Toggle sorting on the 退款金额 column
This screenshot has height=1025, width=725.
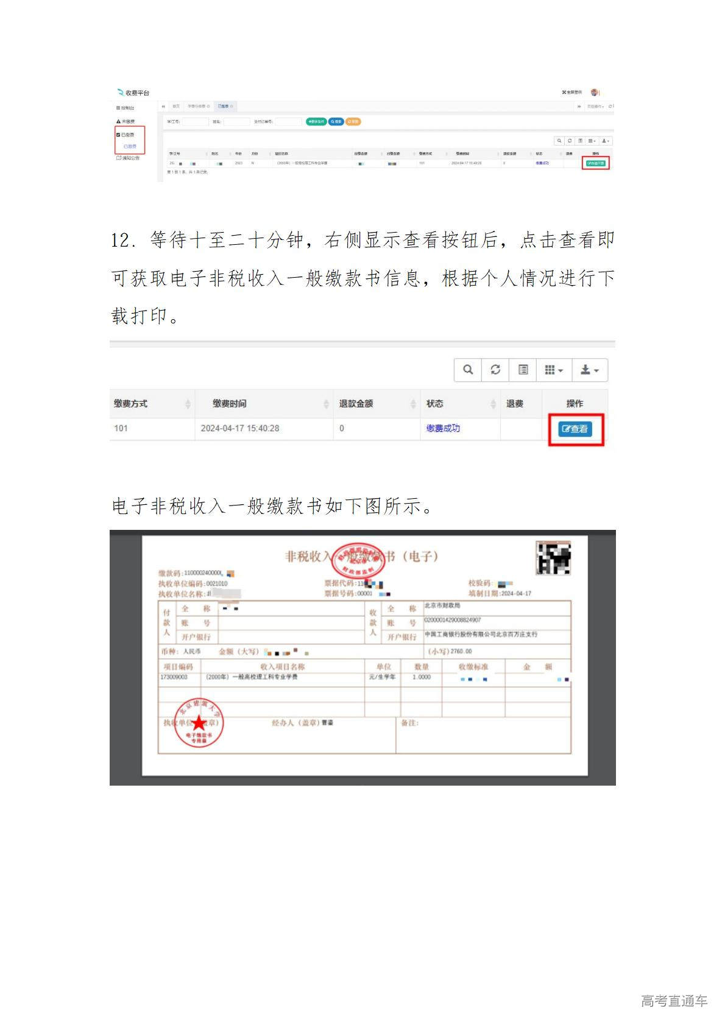356,404
